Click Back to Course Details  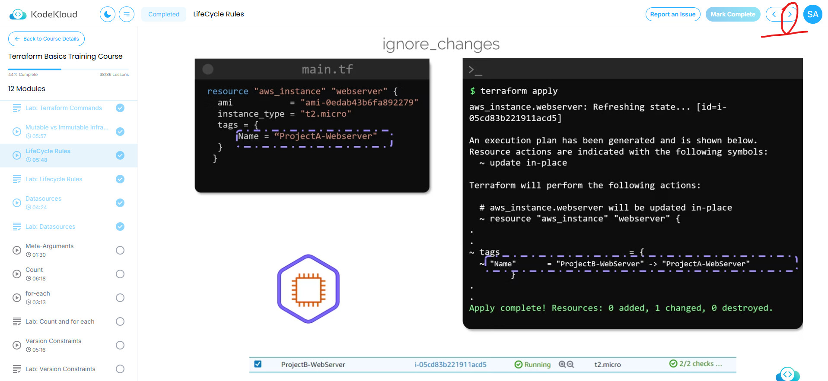46,39
